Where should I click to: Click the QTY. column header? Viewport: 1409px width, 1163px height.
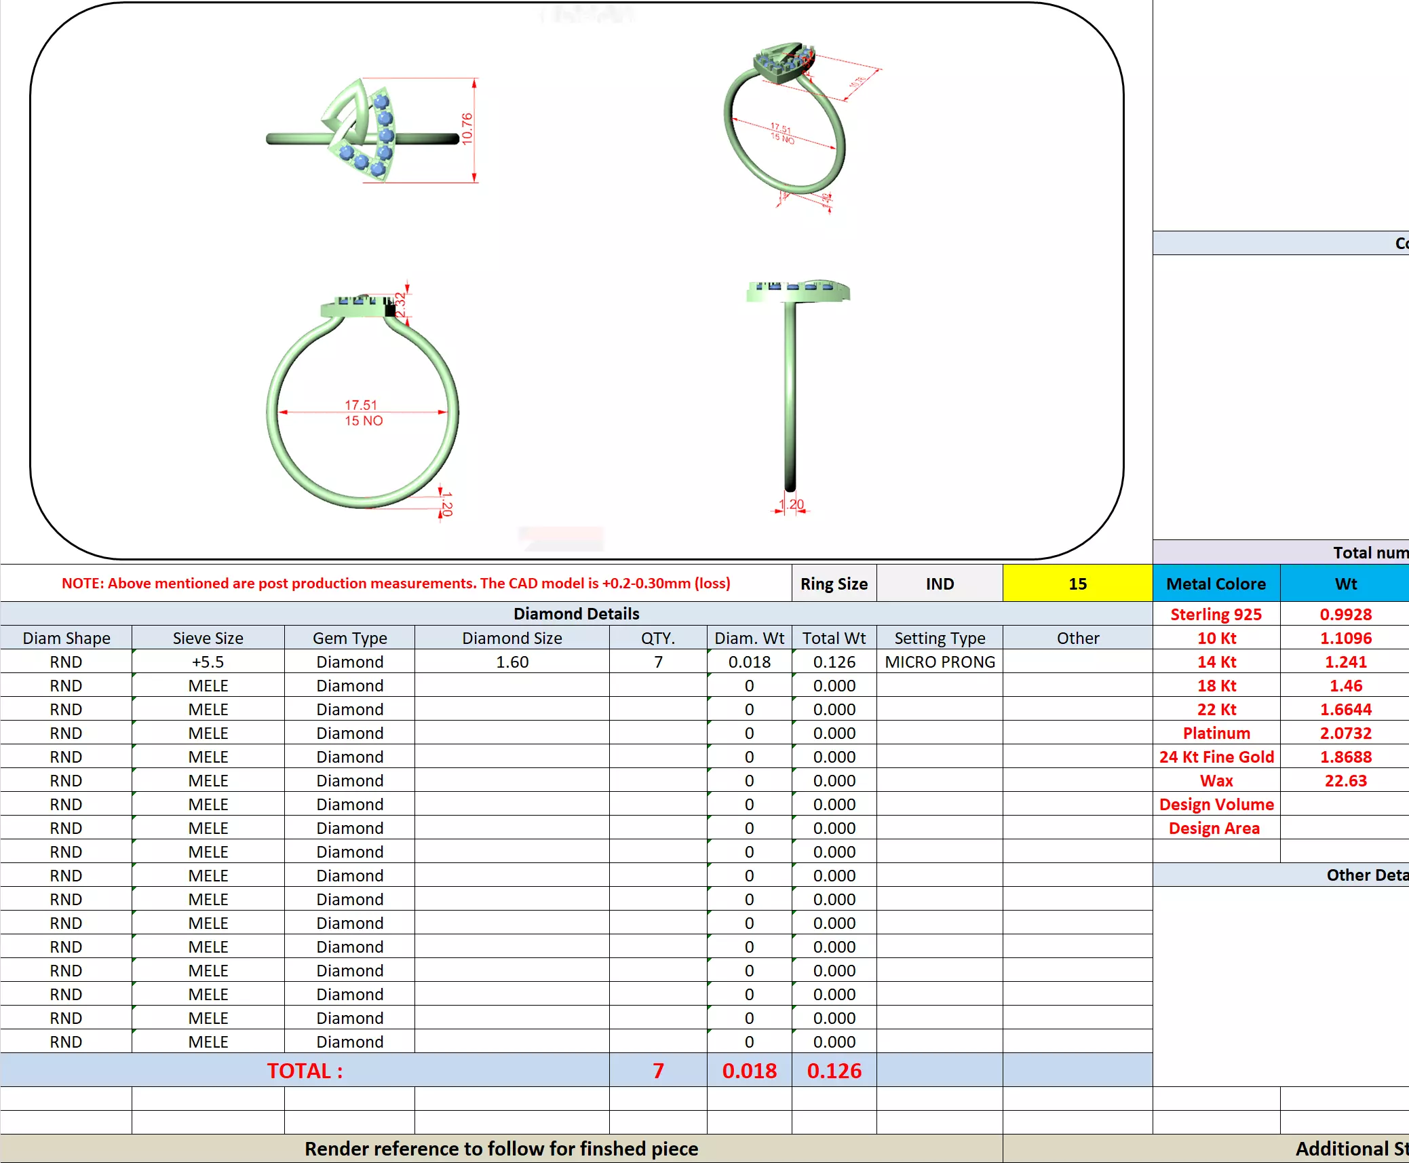[657, 638]
